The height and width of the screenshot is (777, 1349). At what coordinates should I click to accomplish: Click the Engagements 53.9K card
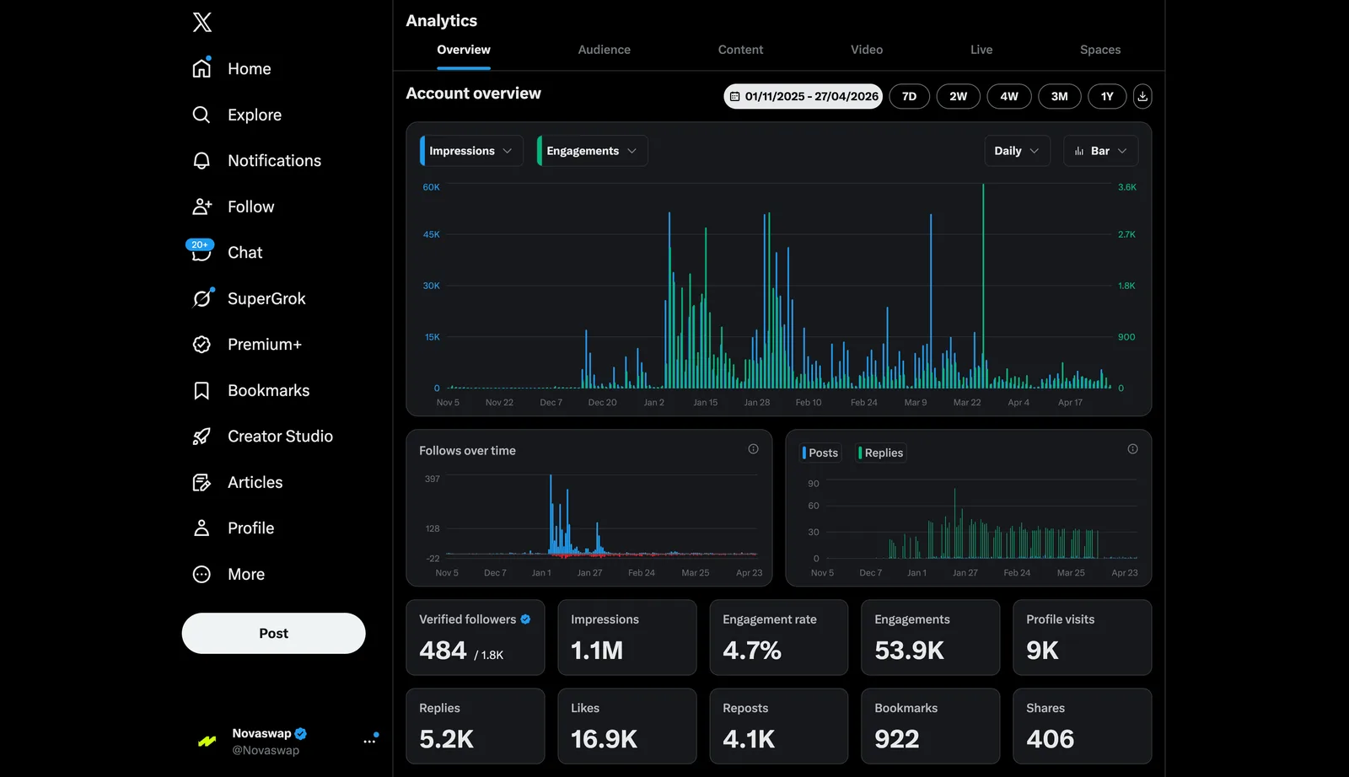click(931, 637)
